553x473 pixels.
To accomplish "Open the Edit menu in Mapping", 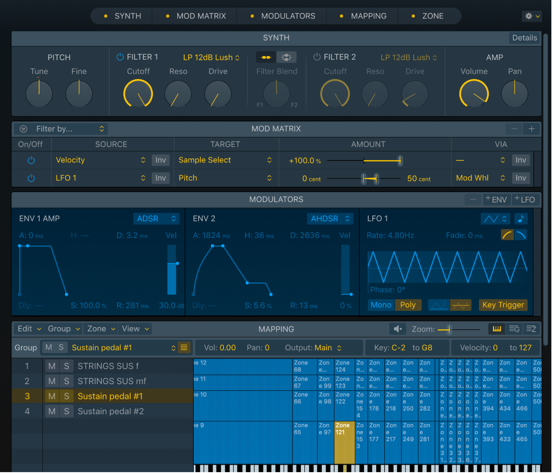I will [27, 328].
